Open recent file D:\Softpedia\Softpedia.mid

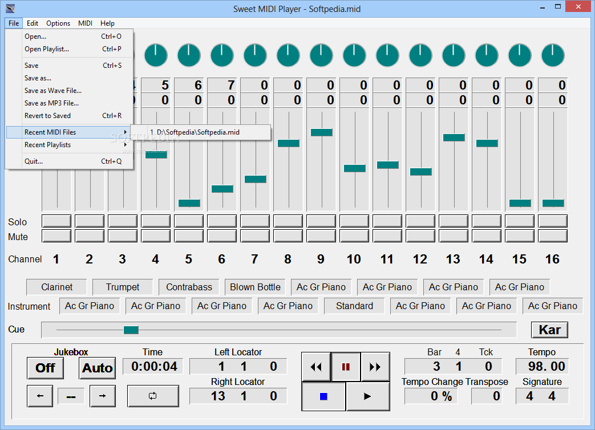[x=200, y=132]
